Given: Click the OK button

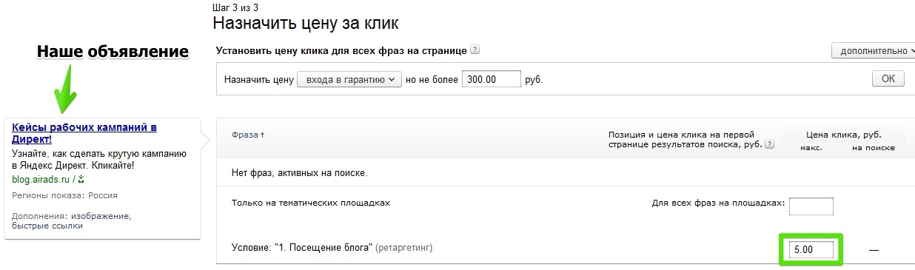Looking at the screenshot, I should pos(888,79).
